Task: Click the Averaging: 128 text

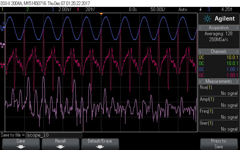Action: (219, 33)
